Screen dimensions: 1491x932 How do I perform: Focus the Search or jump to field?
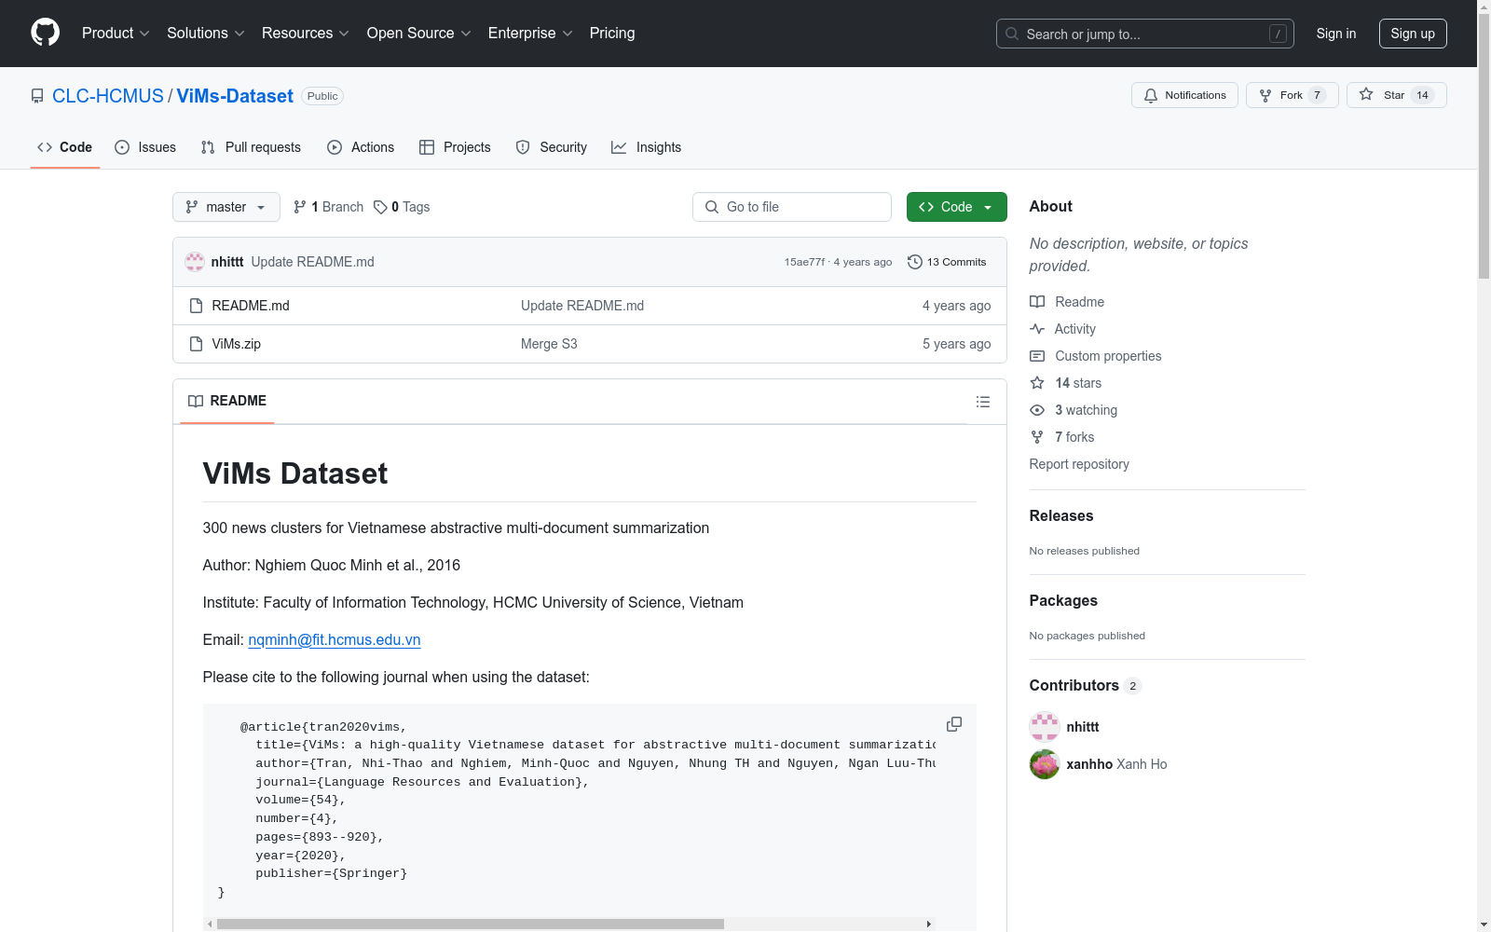coord(1145,34)
